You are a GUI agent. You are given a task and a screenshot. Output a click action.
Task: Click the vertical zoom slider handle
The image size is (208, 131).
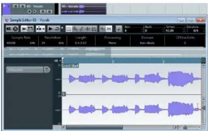pos(203,108)
